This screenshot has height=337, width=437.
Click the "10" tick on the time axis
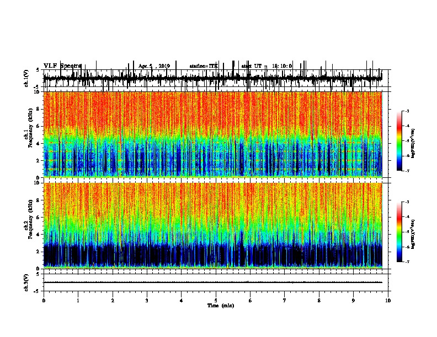(388, 301)
